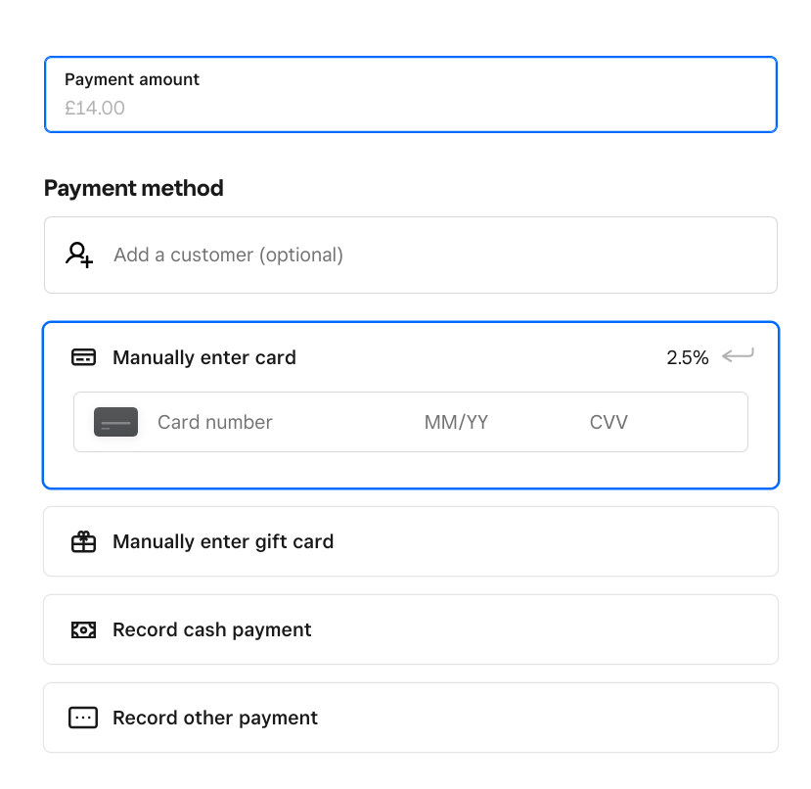Click the ellipsis icon for other payment
811x789 pixels.
[x=84, y=718]
